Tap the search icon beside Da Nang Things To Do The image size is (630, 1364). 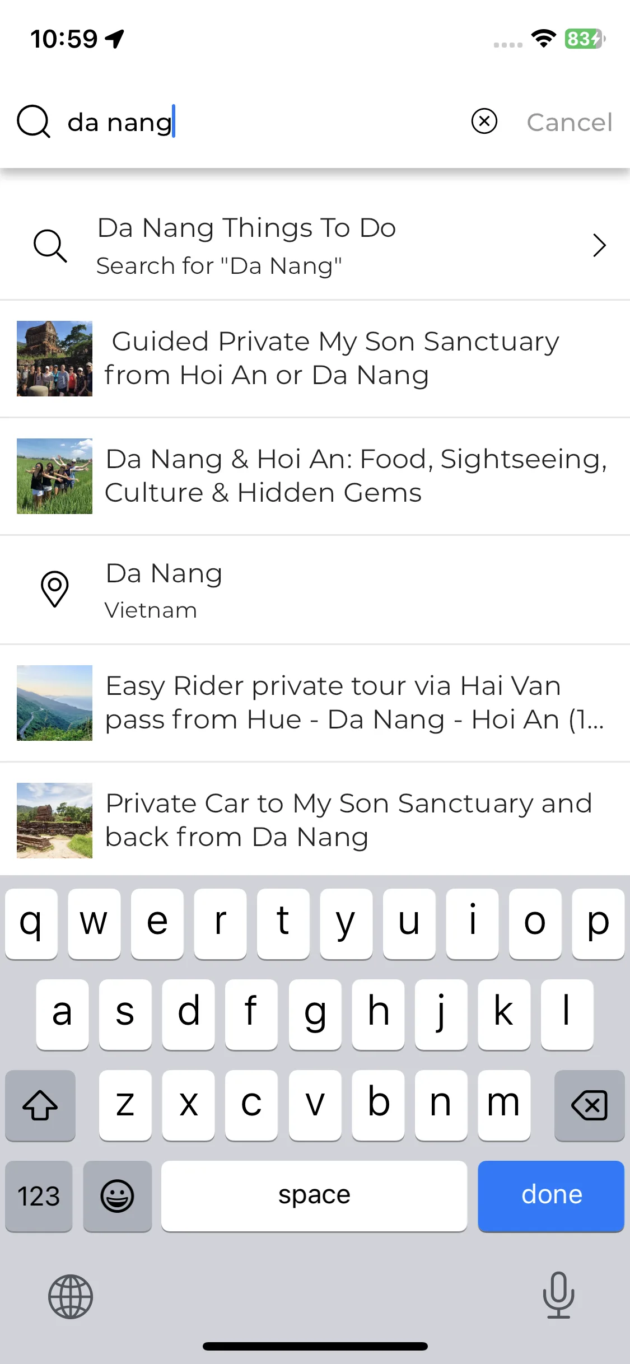click(50, 245)
